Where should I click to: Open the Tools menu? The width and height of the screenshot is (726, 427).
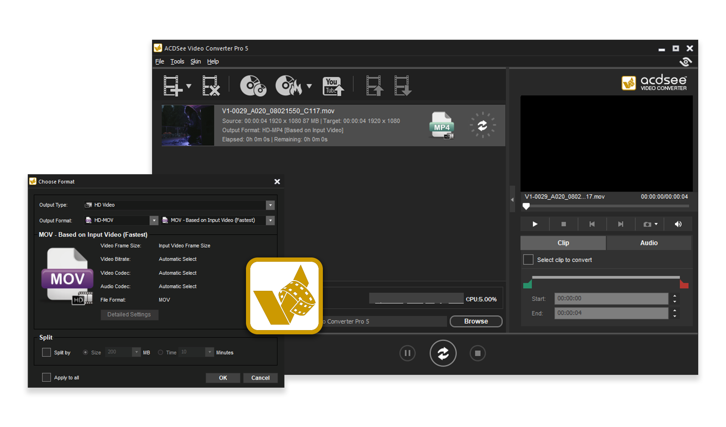[177, 61]
